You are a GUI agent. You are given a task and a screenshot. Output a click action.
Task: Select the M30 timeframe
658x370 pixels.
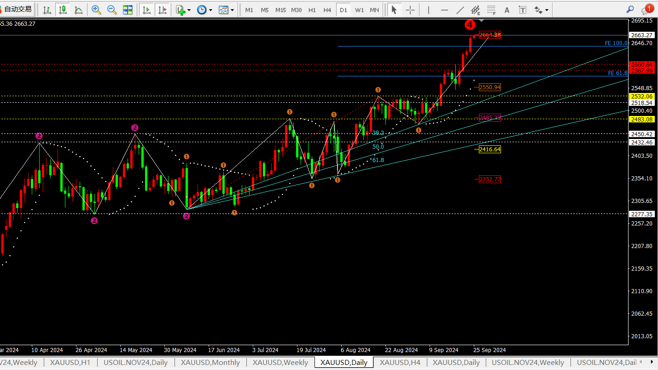(x=297, y=10)
